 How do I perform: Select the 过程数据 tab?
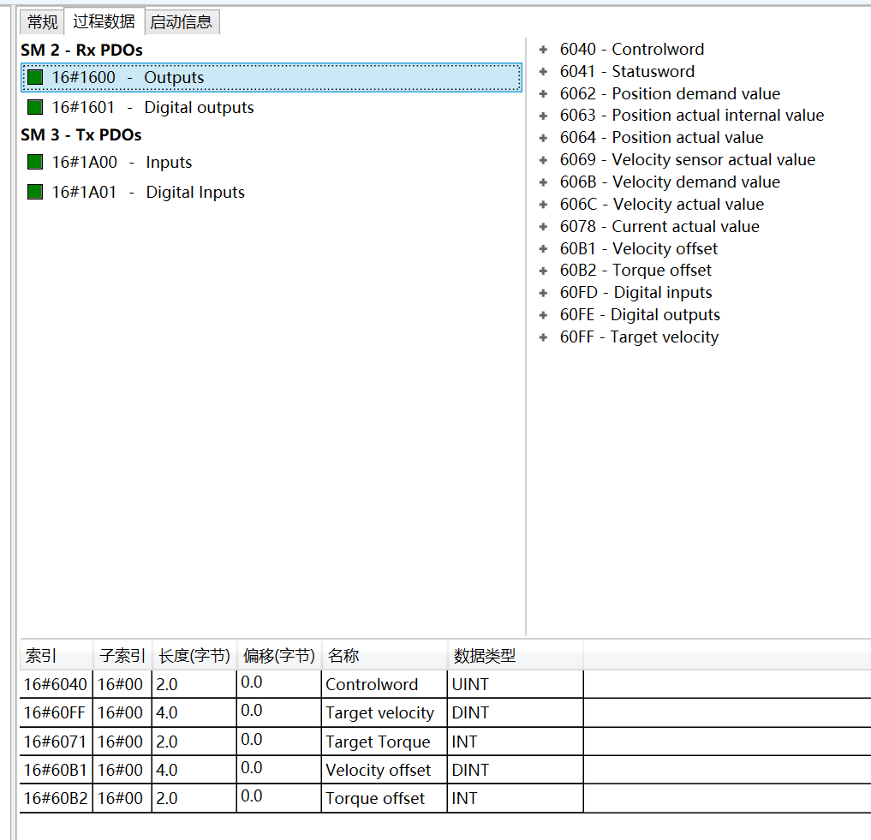[104, 21]
